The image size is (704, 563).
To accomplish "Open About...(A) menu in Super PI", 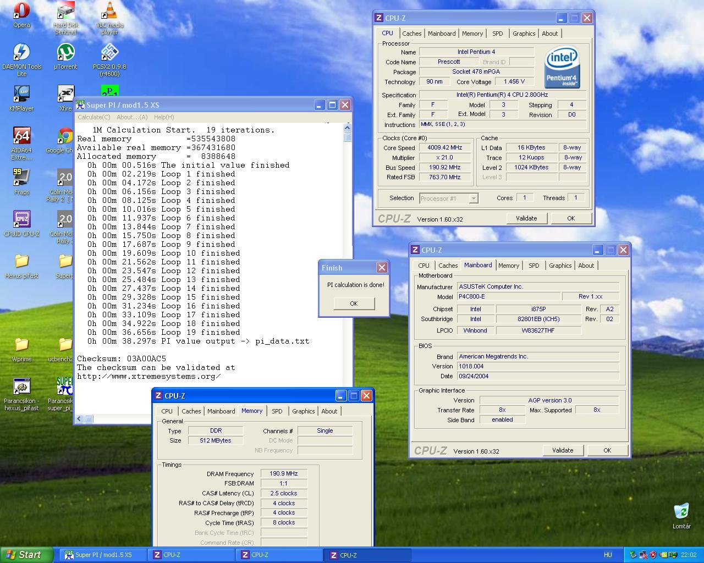I will (x=132, y=117).
